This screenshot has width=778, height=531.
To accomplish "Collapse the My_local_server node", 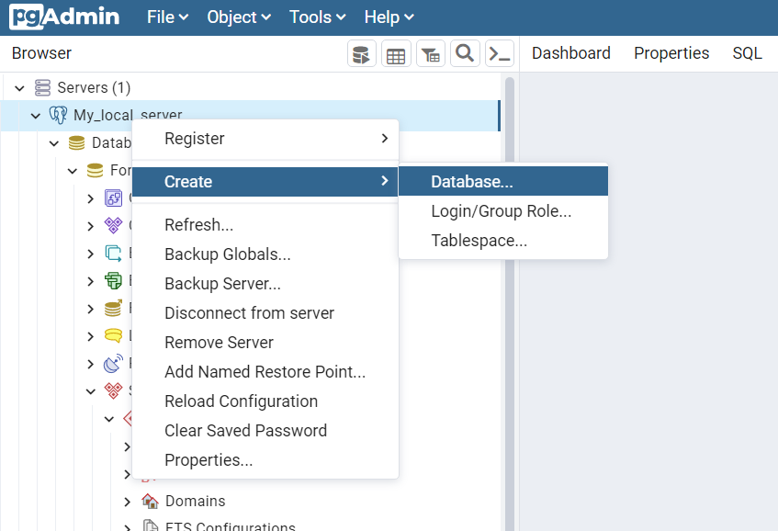I will 36,116.
